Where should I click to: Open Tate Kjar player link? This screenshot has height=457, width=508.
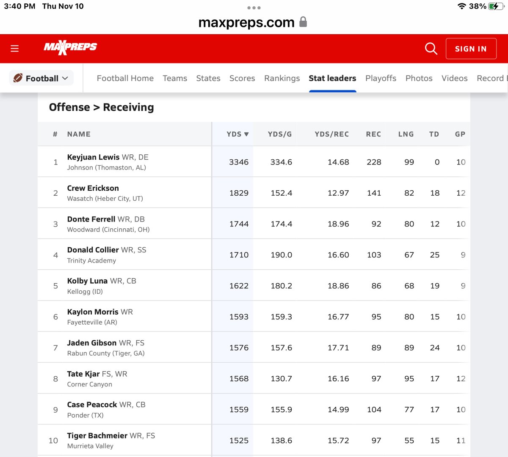(83, 374)
